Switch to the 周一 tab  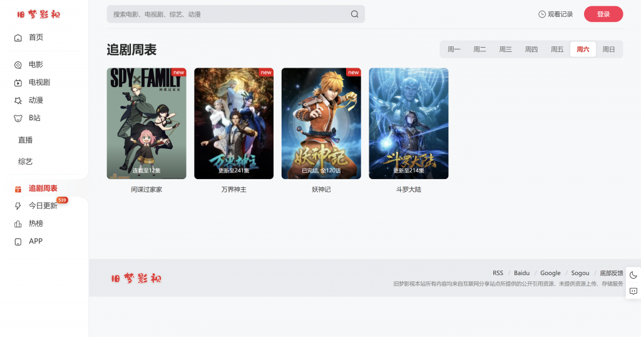[454, 49]
